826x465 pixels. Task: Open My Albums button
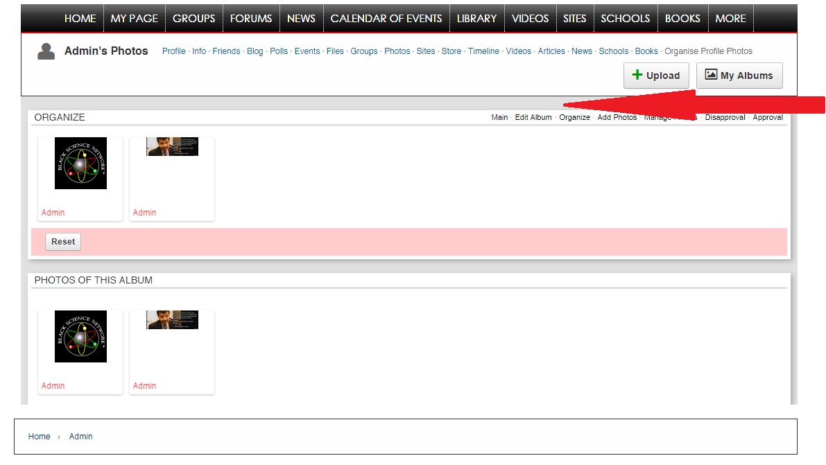tap(739, 76)
